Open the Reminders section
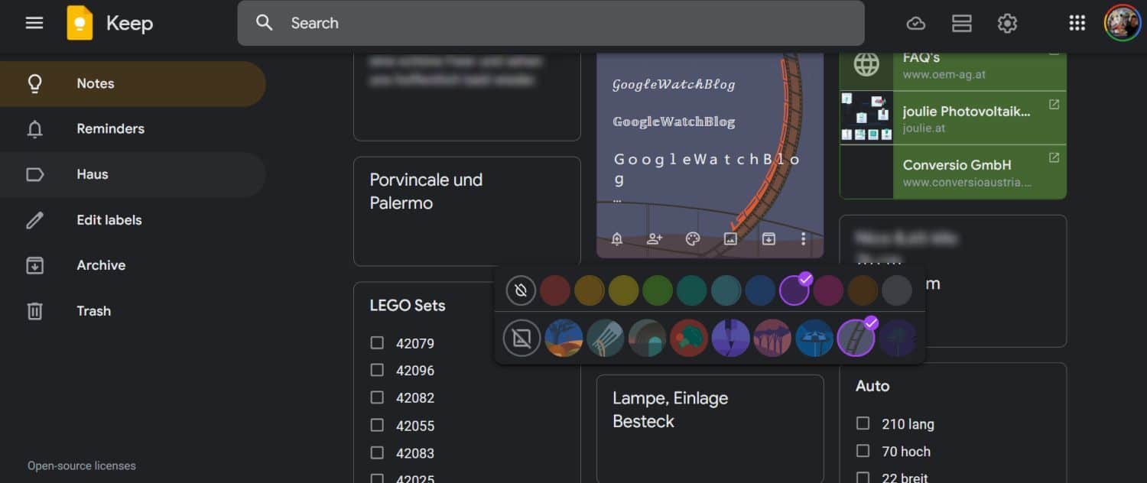 [110, 129]
